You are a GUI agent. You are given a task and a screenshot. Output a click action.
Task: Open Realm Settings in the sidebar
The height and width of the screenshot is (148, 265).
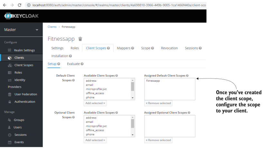(24, 50)
